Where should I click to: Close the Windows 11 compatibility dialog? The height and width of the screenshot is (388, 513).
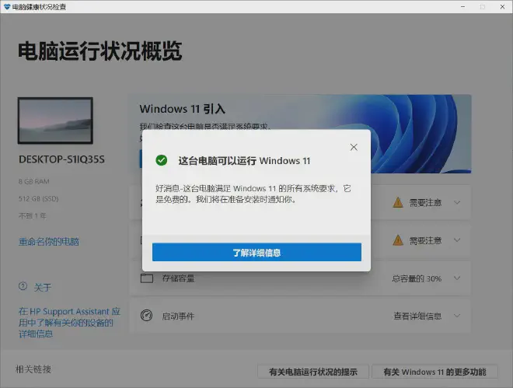[x=354, y=147]
